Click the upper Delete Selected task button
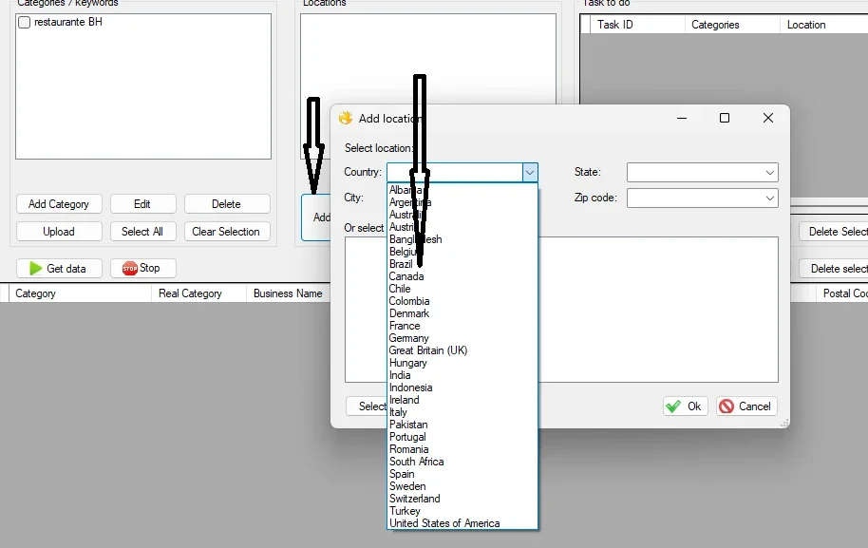 point(834,232)
